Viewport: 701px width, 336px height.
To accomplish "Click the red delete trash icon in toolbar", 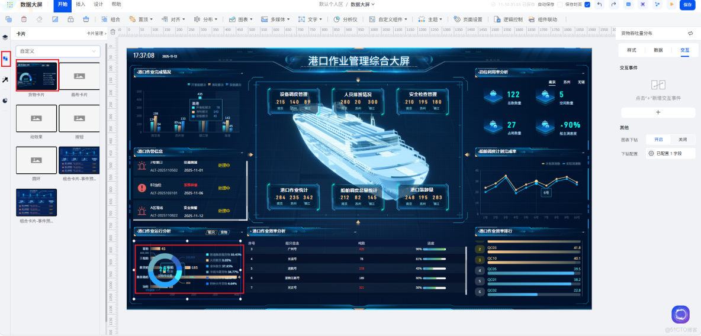I will 24,19.
